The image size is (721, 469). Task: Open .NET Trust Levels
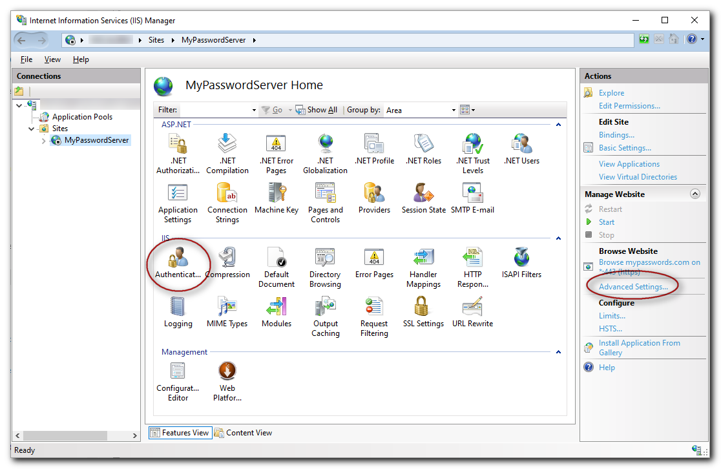pyautogui.click(x=473, y=154)
